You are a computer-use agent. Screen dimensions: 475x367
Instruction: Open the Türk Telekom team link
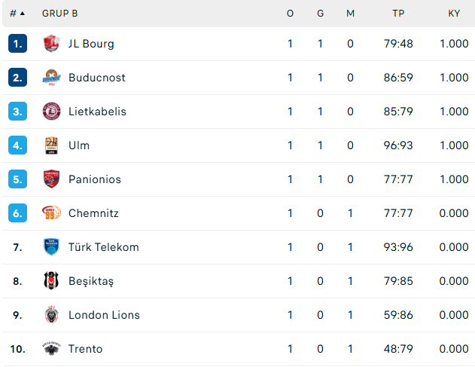tap(103, 247)
